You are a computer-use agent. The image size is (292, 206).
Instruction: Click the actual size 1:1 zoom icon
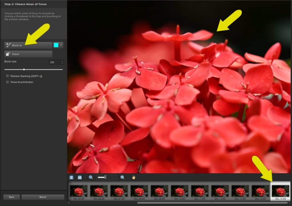pos(71,177)
